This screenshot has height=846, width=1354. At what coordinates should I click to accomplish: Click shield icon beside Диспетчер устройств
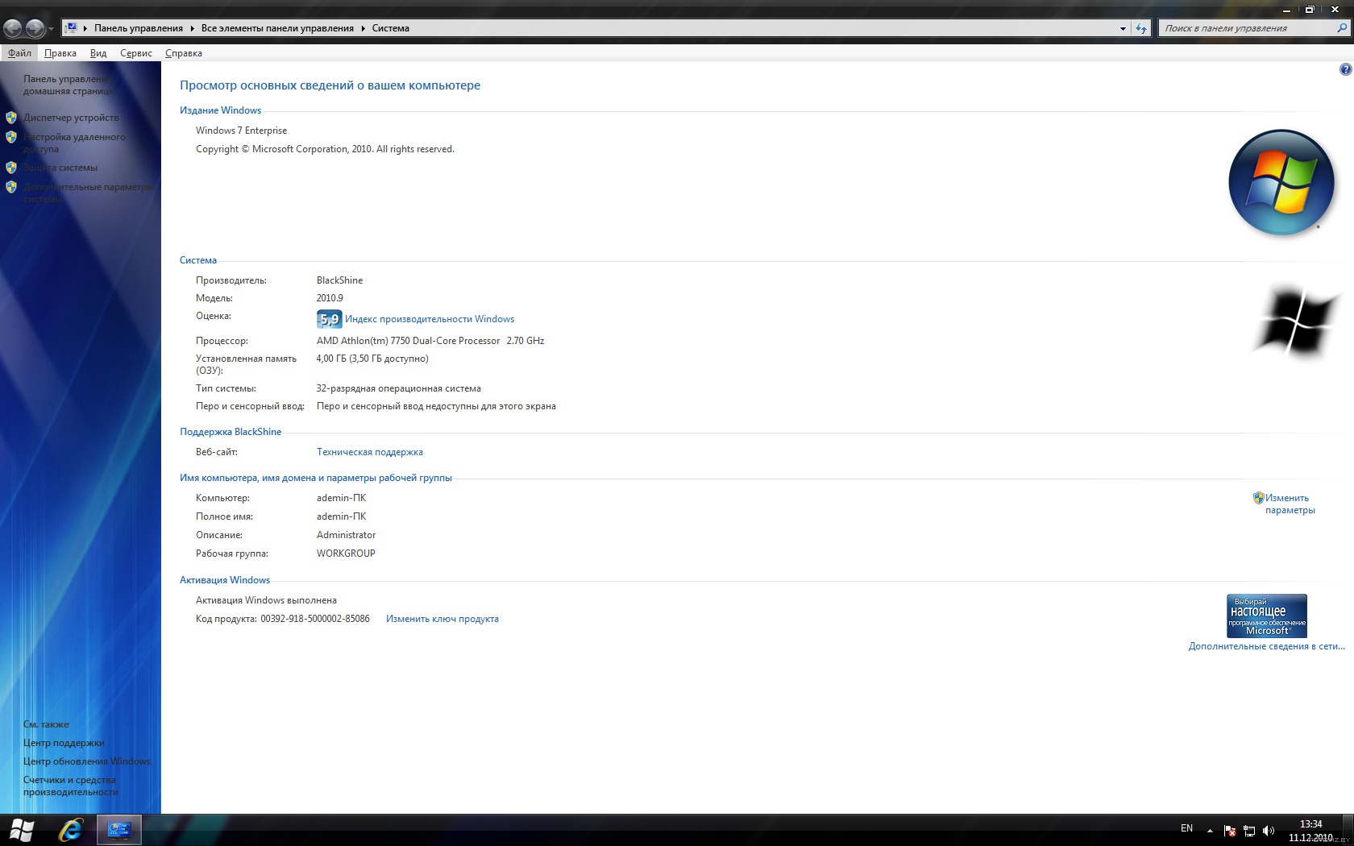[x=11, y=118]
